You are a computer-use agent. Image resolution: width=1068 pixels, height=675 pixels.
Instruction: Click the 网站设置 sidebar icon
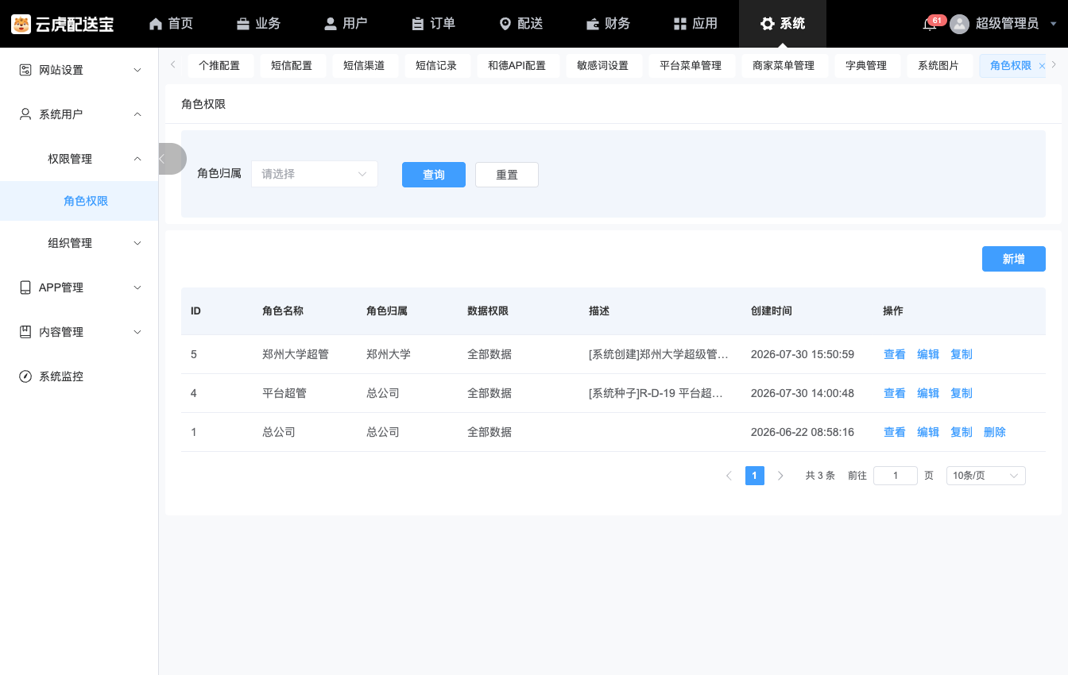pos(25,70)
